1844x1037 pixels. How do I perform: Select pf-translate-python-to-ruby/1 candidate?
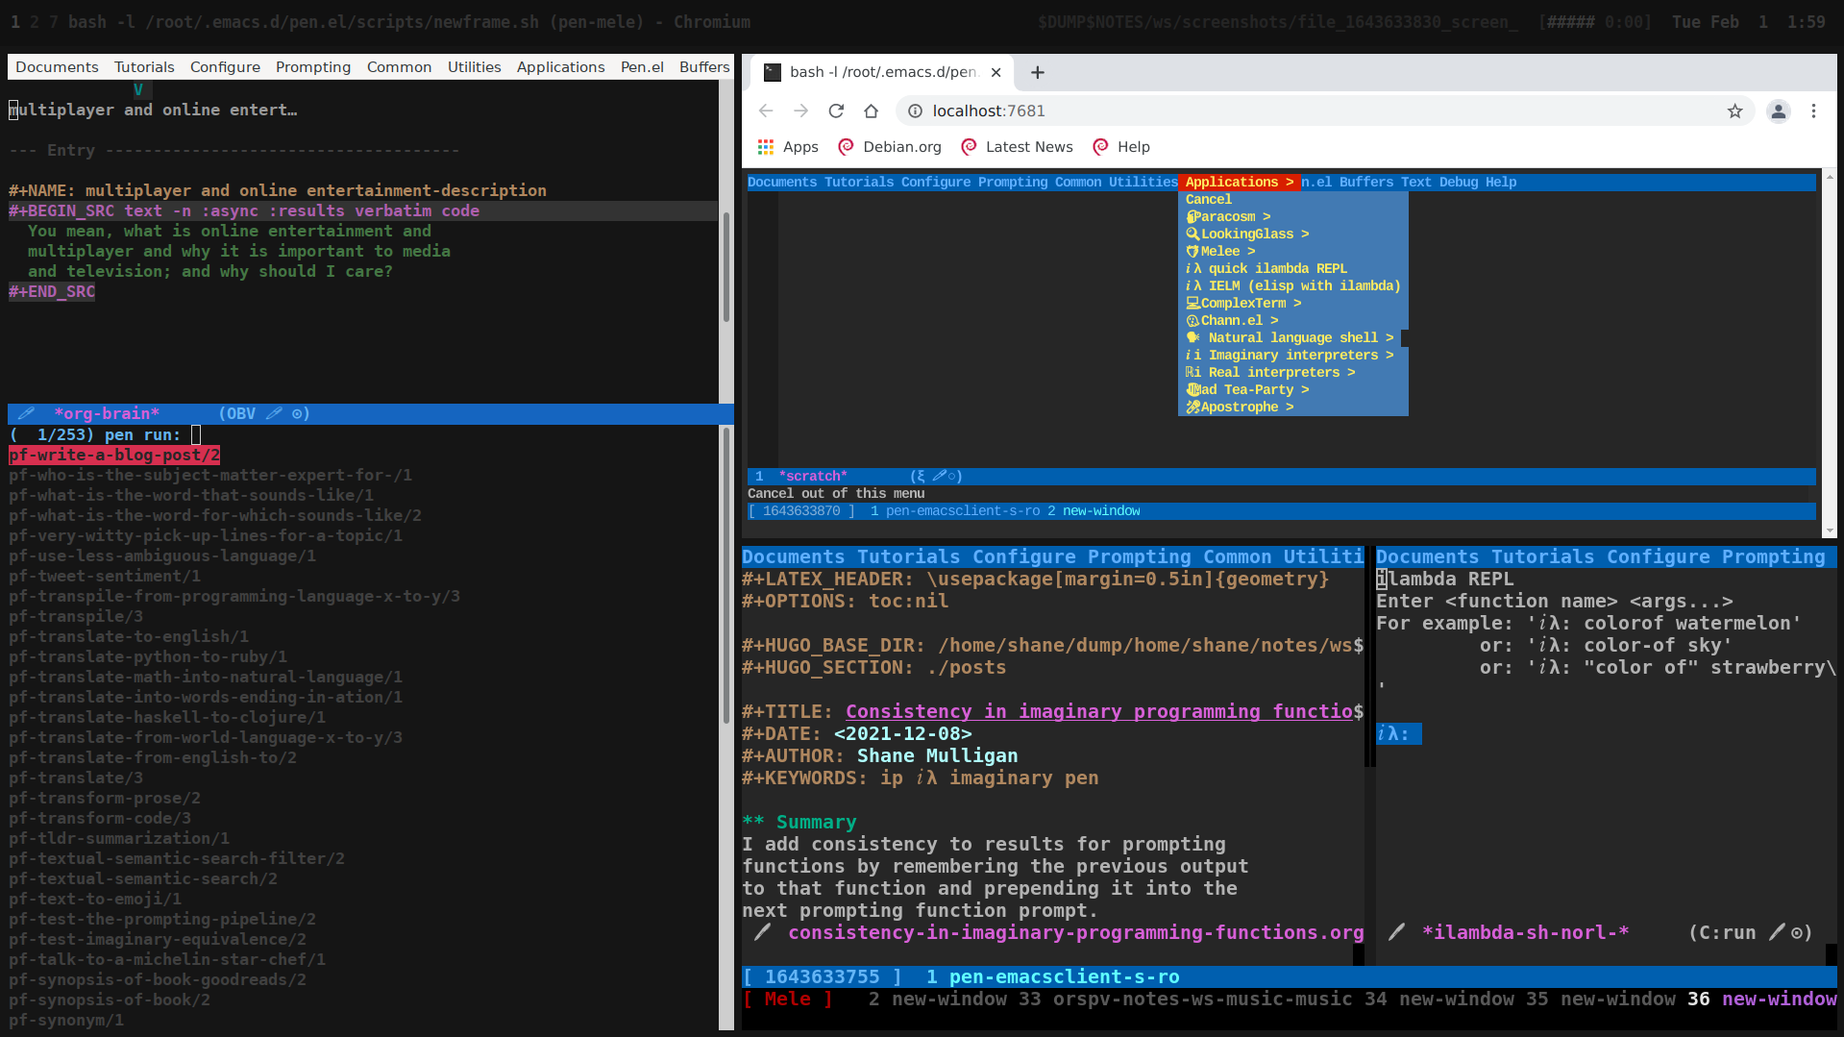(x=148, y=656)
